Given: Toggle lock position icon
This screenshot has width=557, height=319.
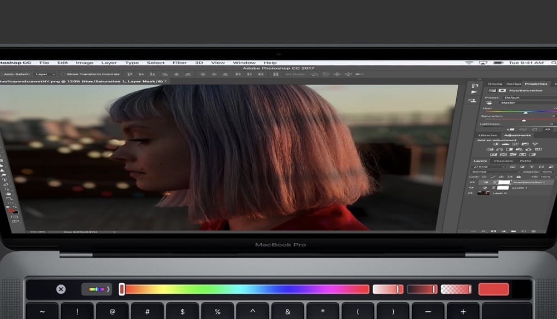Looking at the screenshot, I should click(x=501, y=177).
